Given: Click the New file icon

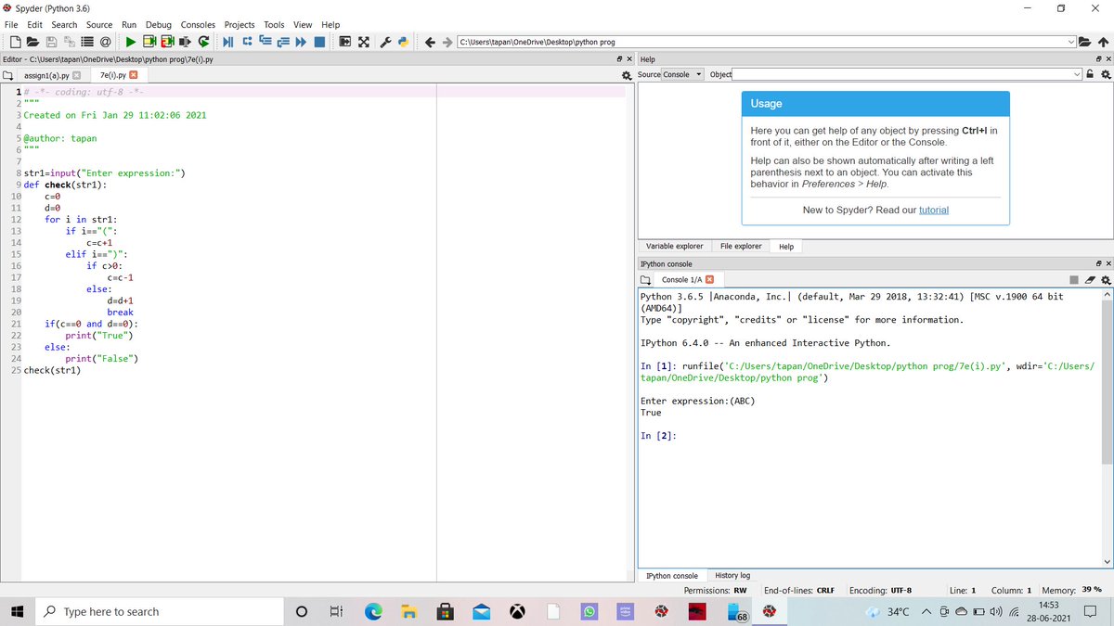Looking at the screenshot, I should click(15, 42).
